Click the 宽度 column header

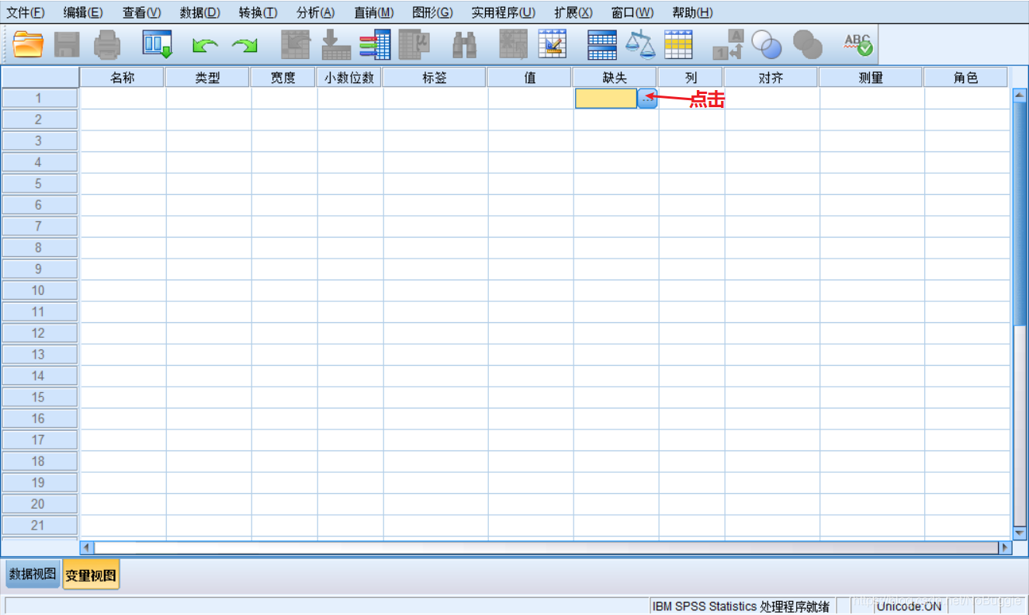click(x=283, y=78)
